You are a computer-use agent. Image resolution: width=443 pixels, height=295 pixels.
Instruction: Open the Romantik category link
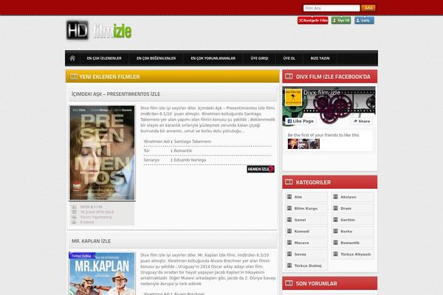pos(350,243)
